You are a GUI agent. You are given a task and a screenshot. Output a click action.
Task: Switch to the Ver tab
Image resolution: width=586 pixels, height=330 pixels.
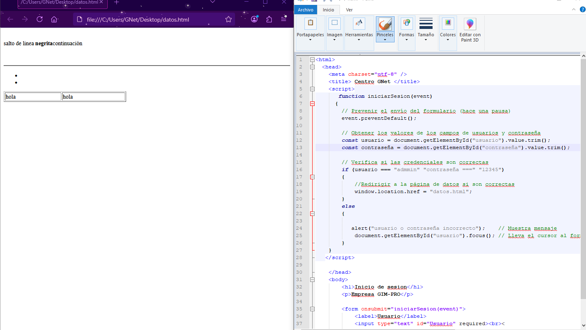(349, 10)
